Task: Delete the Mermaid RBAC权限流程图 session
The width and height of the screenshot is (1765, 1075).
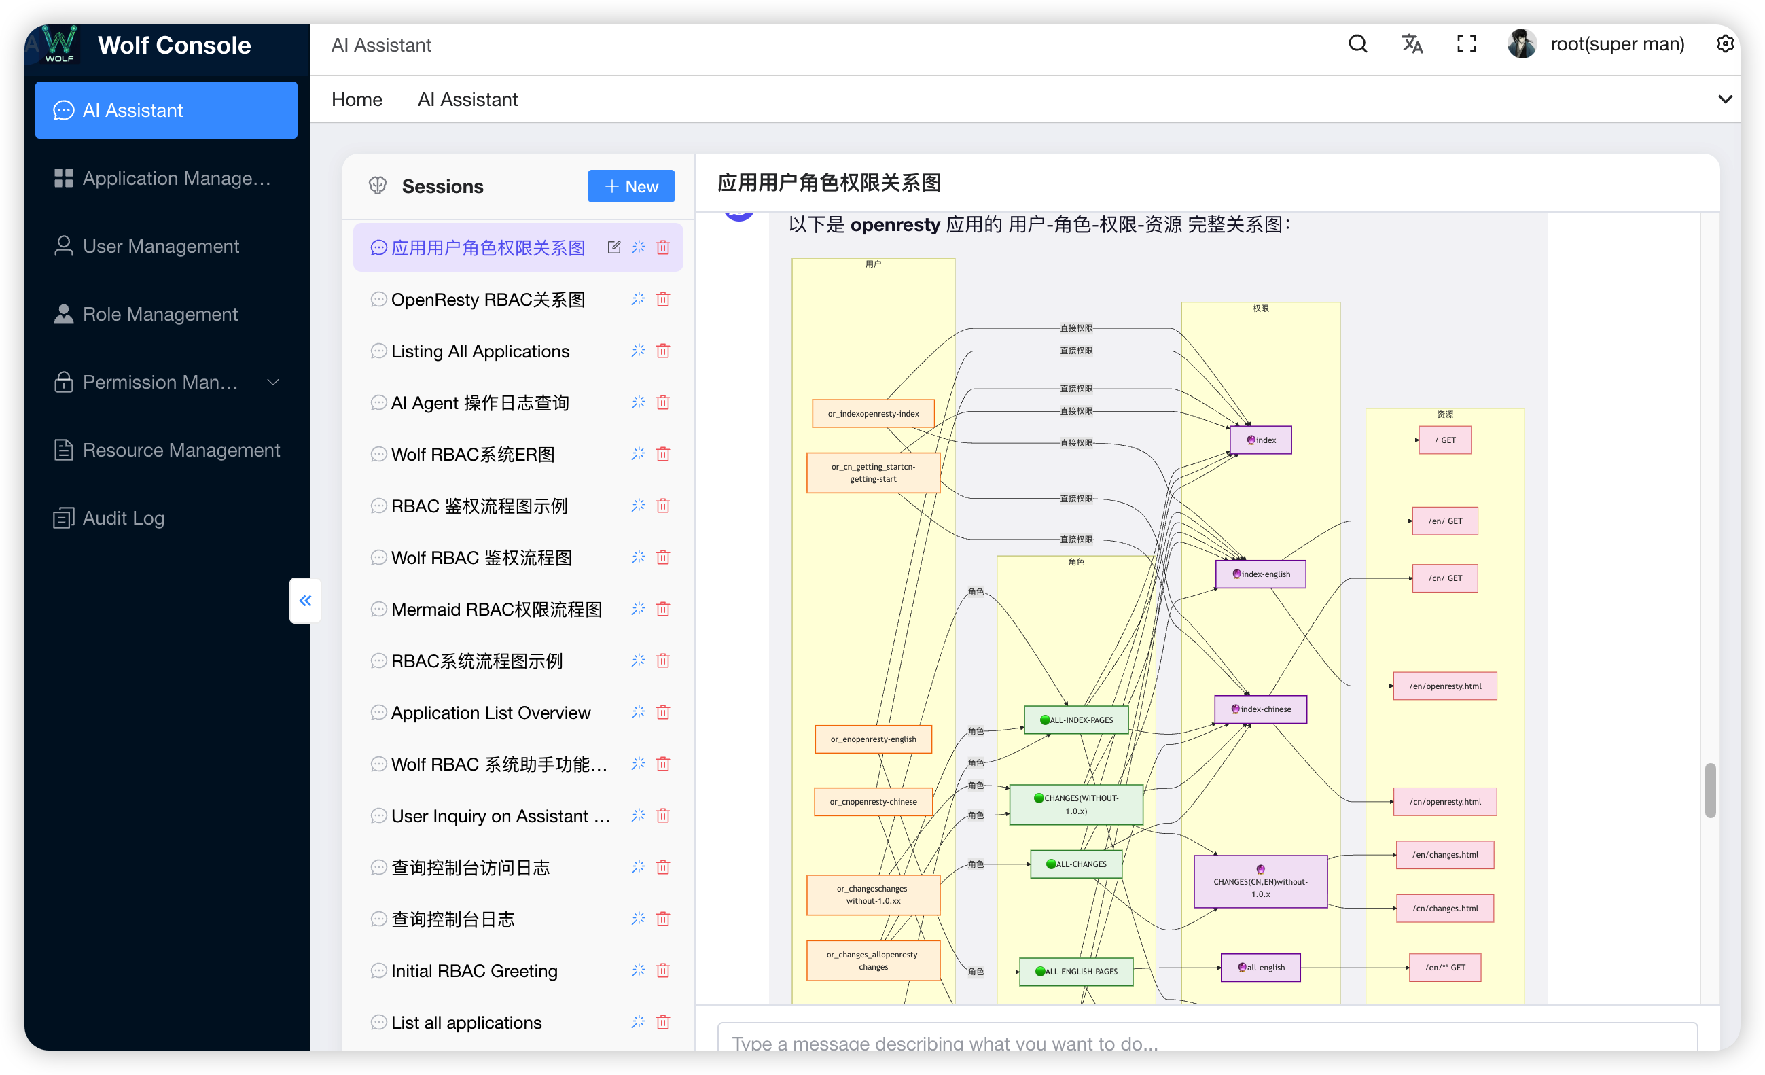Action: pos(663,608)
